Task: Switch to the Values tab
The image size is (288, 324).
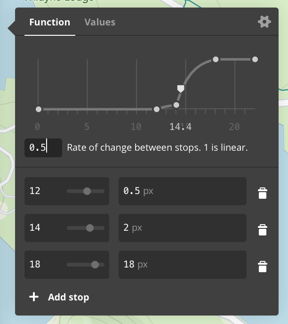Action: (x=100, y=22)
